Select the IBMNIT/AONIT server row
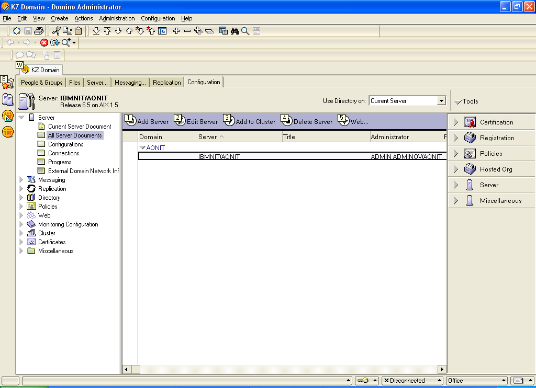Viewport: 536px width, 388px height. (293, 156)
